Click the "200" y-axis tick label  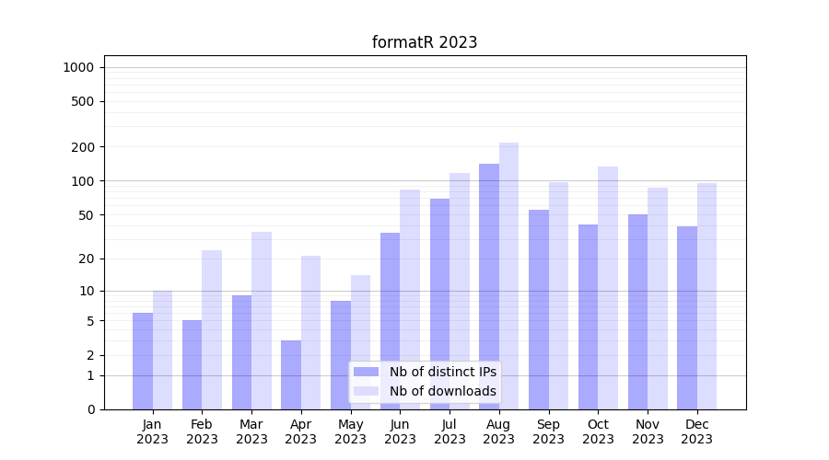pyautogui.click(x=84, y=147)
